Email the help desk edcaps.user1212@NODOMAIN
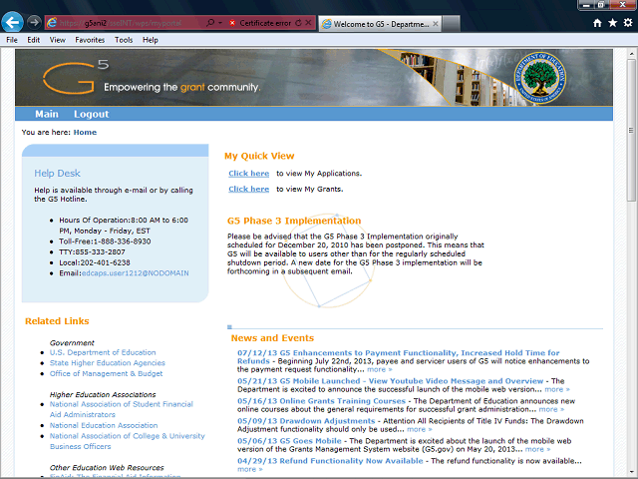This screenshot has width=638, height=479. point(136,273)
